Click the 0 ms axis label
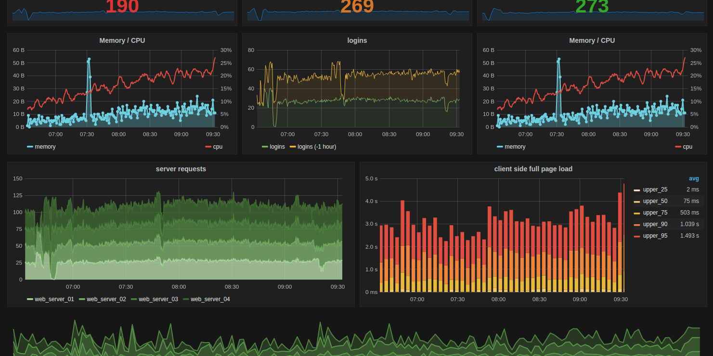Screen dimensions: 713x356 click(372, 292)
